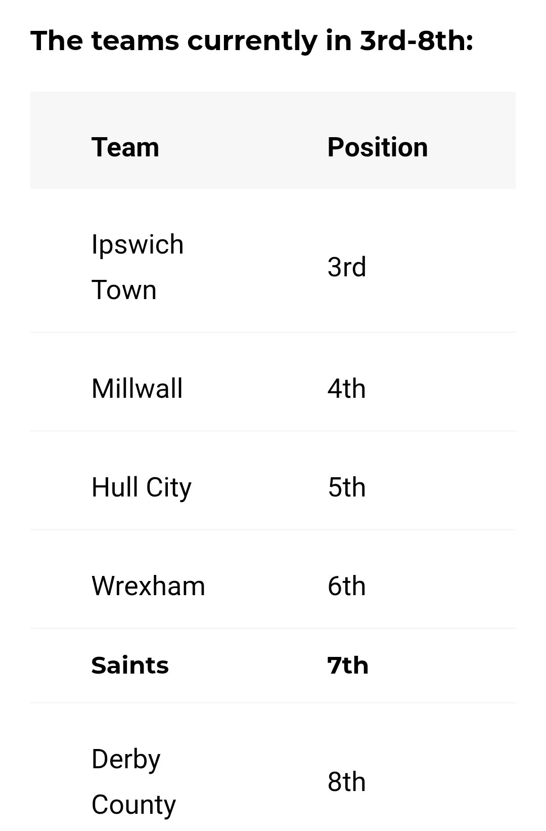Tap the 3rd position cell
This screenshot has width=546, height=831.
pos(346,267)
